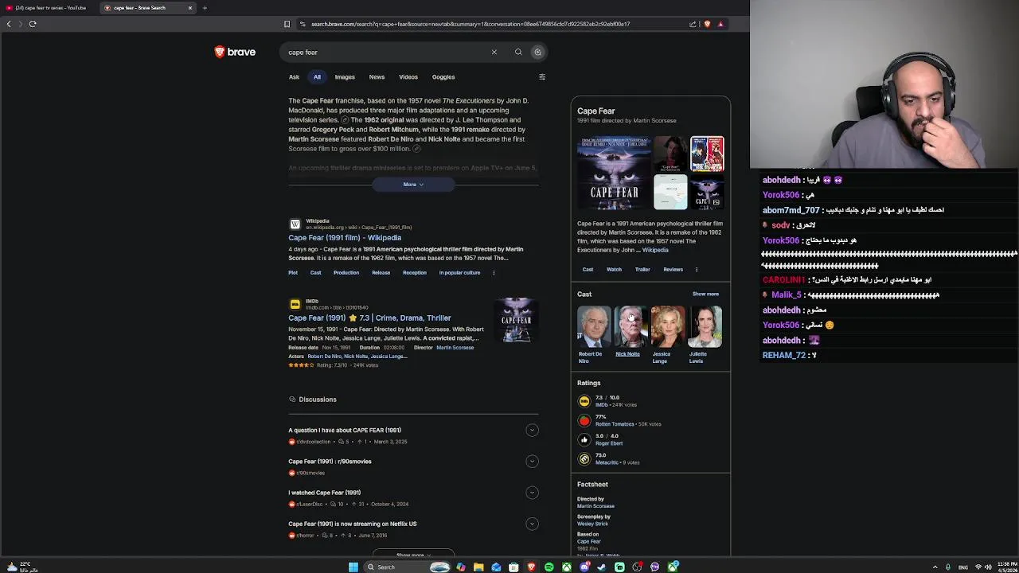Click IMDb rating icon in Ratings
The image size is (1019, 573).
pos(584,401)
